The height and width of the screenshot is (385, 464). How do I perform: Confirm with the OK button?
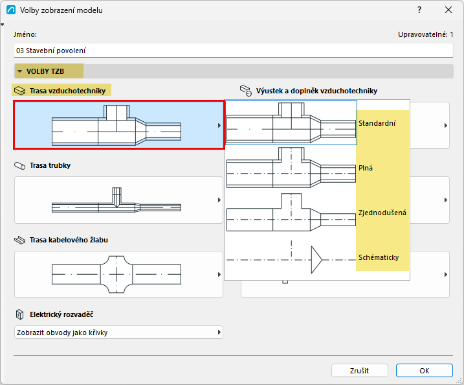click(x=425, y=371)
